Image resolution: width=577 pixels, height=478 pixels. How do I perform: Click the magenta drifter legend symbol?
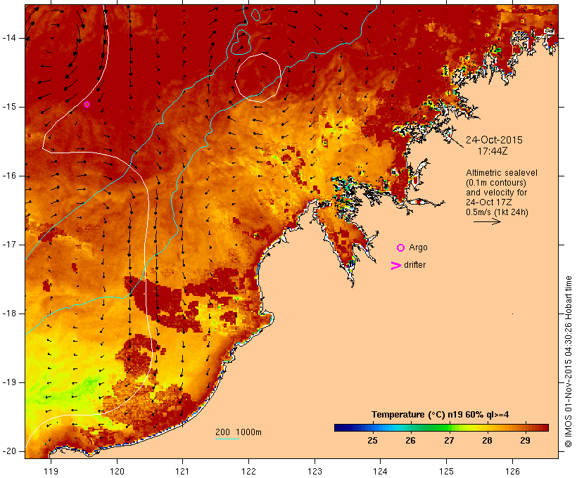coord(395,266)
